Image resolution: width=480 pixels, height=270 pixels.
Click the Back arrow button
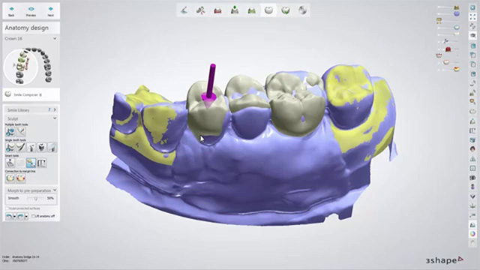coord(11,11)
